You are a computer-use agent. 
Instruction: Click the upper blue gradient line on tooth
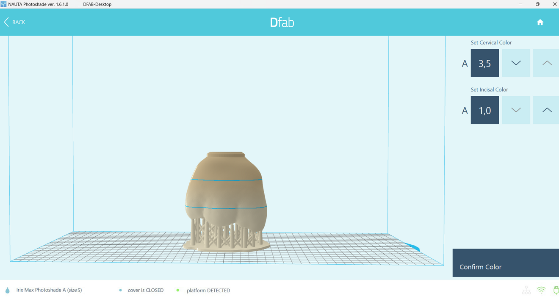coord(226,180)
